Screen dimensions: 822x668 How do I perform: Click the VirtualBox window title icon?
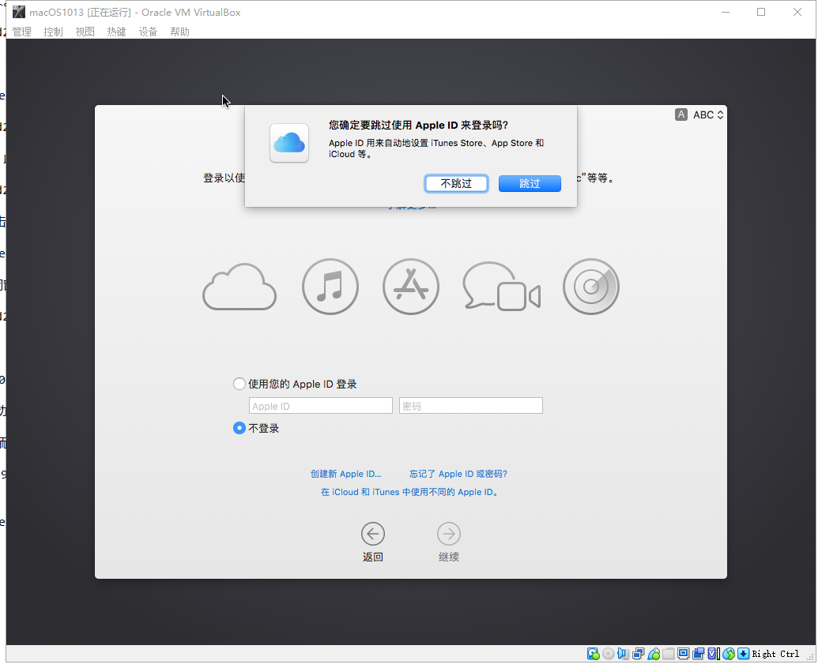[19, 12]
